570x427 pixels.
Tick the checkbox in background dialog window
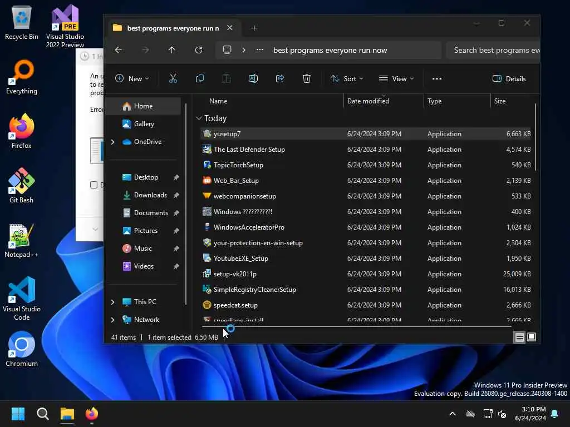(x=94, y=185)
